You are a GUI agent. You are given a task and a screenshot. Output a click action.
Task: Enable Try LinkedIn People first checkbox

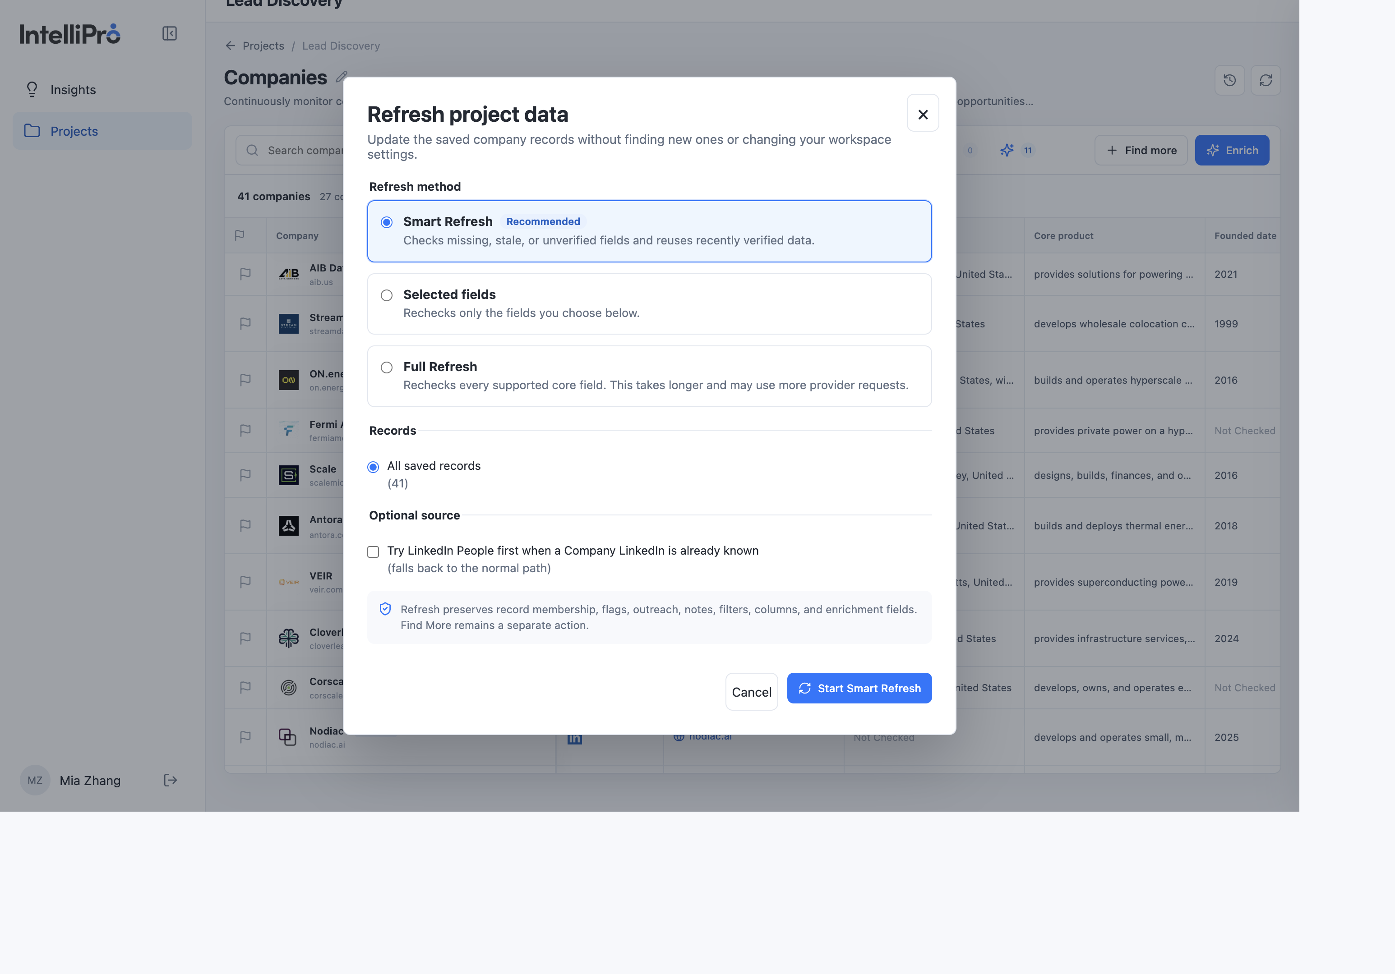[373, 551]
